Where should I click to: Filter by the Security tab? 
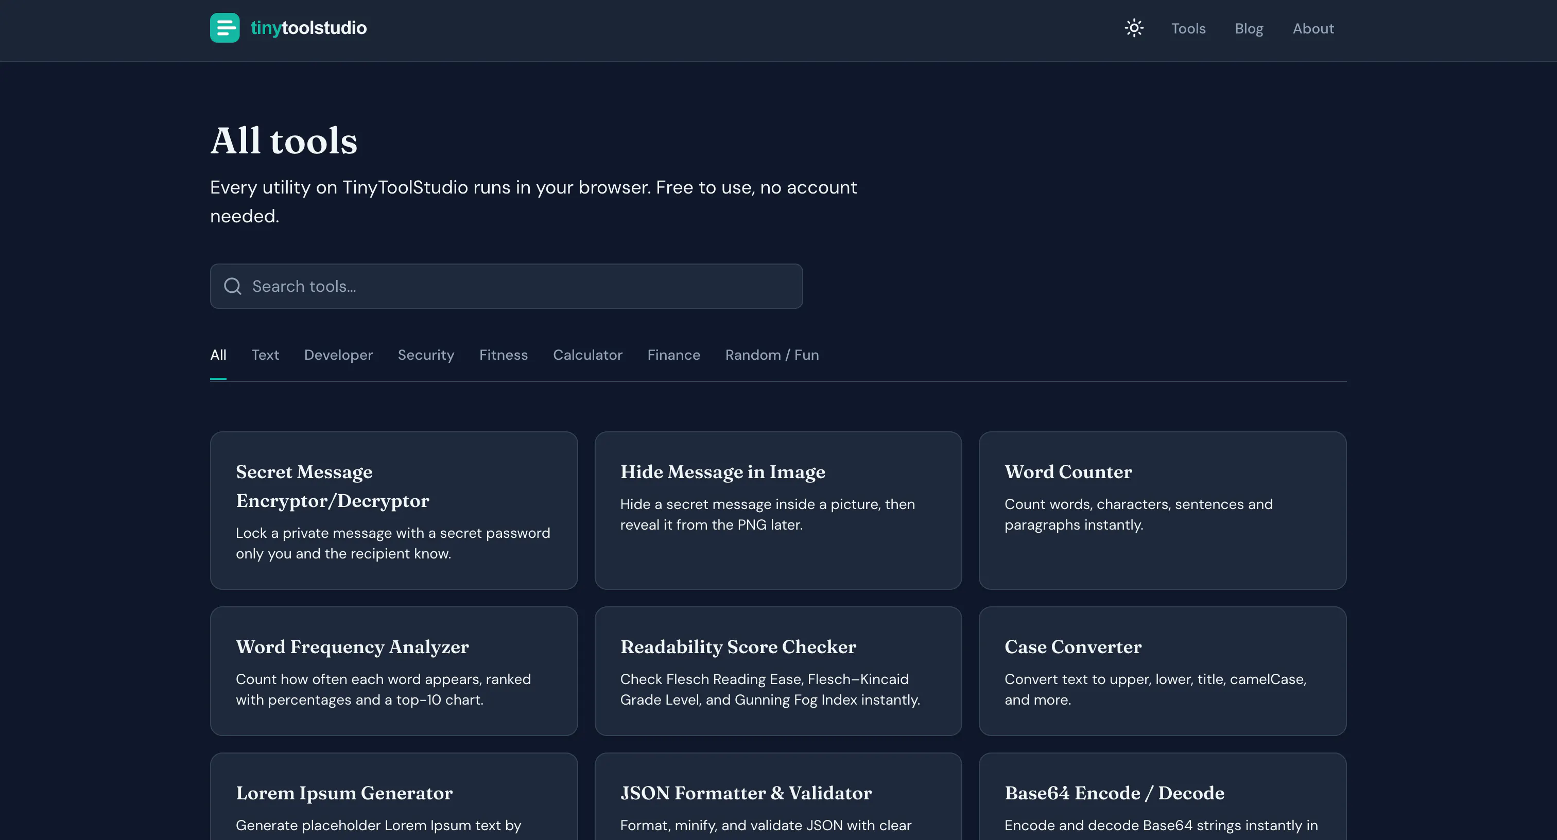pyautogui.click(x=426, y=355)
